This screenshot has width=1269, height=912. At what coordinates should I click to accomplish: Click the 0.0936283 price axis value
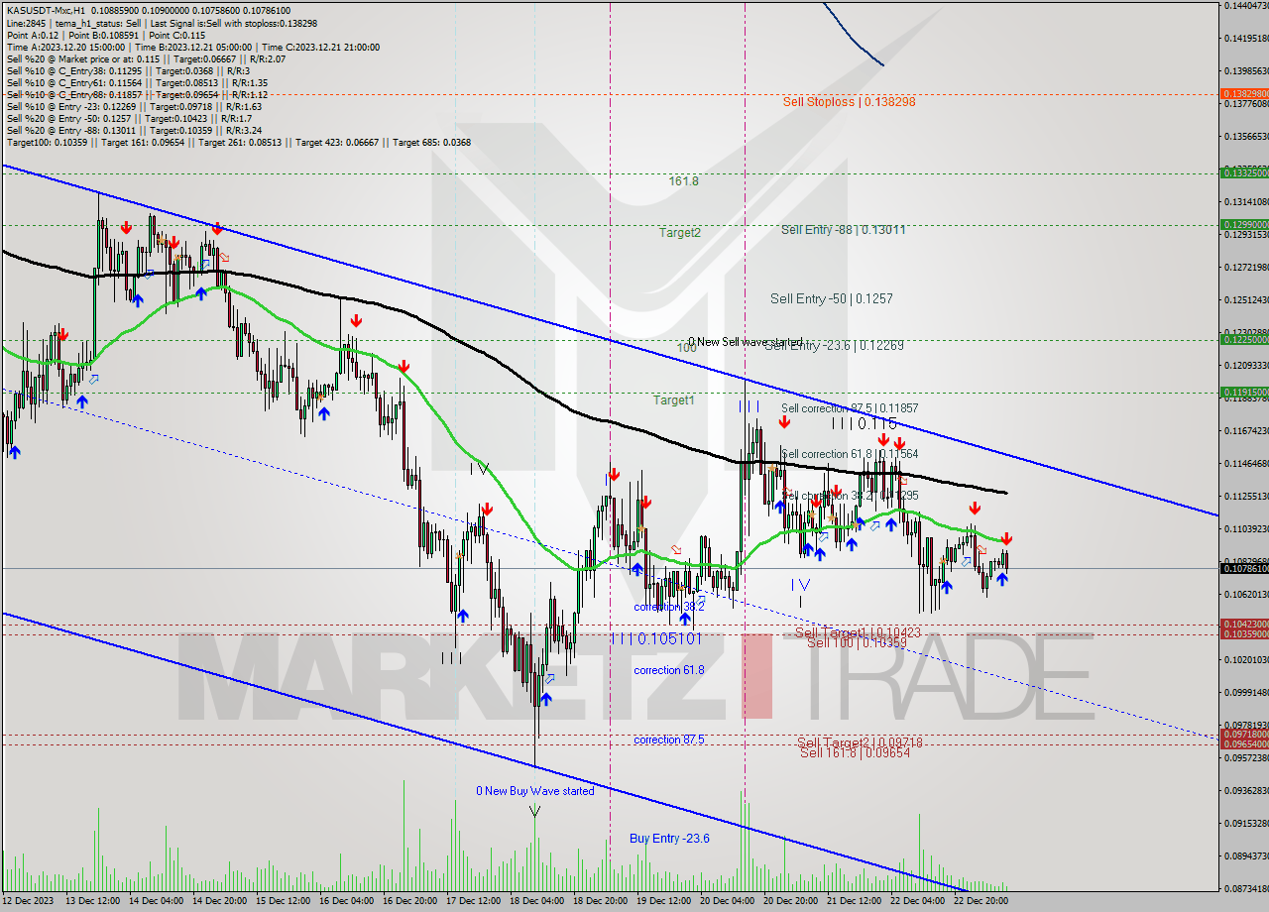1244,790
